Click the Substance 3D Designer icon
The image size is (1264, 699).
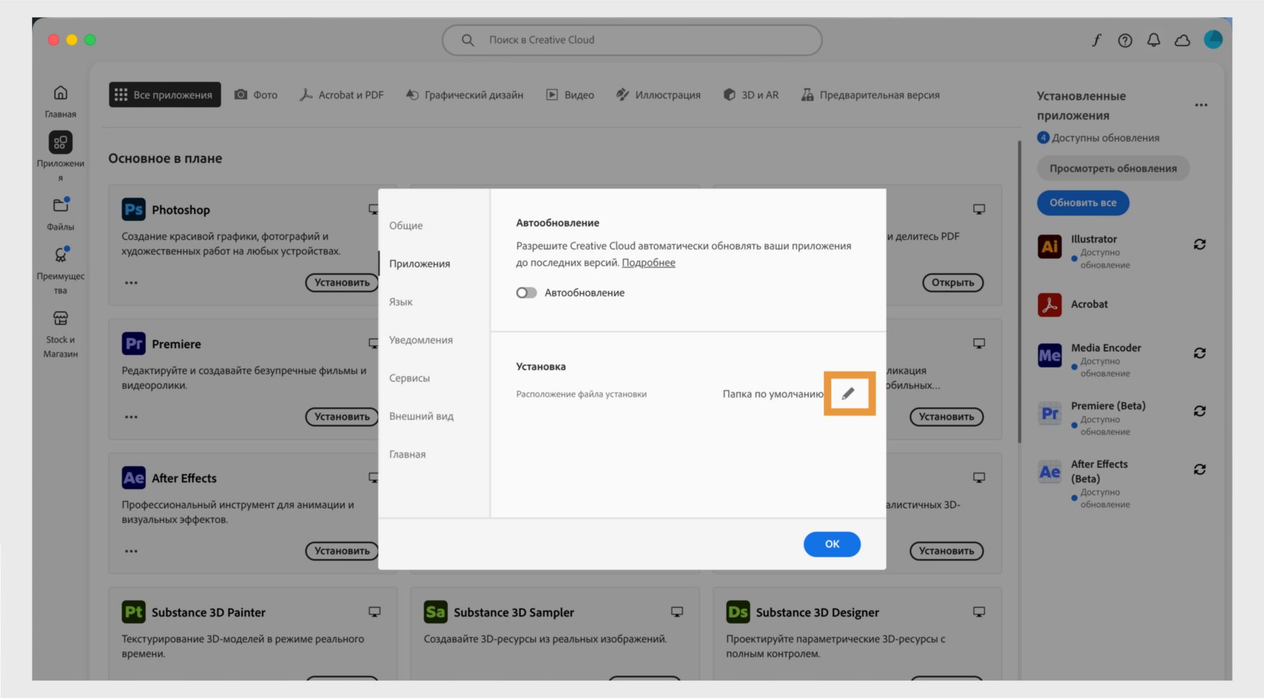(738, 612)
